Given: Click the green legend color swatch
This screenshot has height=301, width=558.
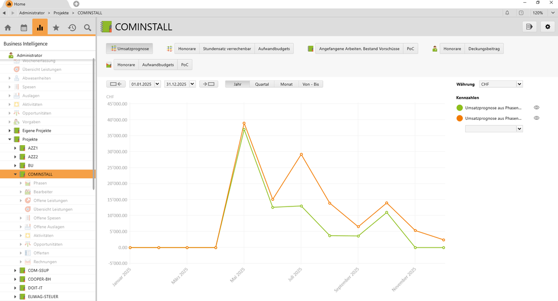Looking at the screenshot, I should [460, 107].
